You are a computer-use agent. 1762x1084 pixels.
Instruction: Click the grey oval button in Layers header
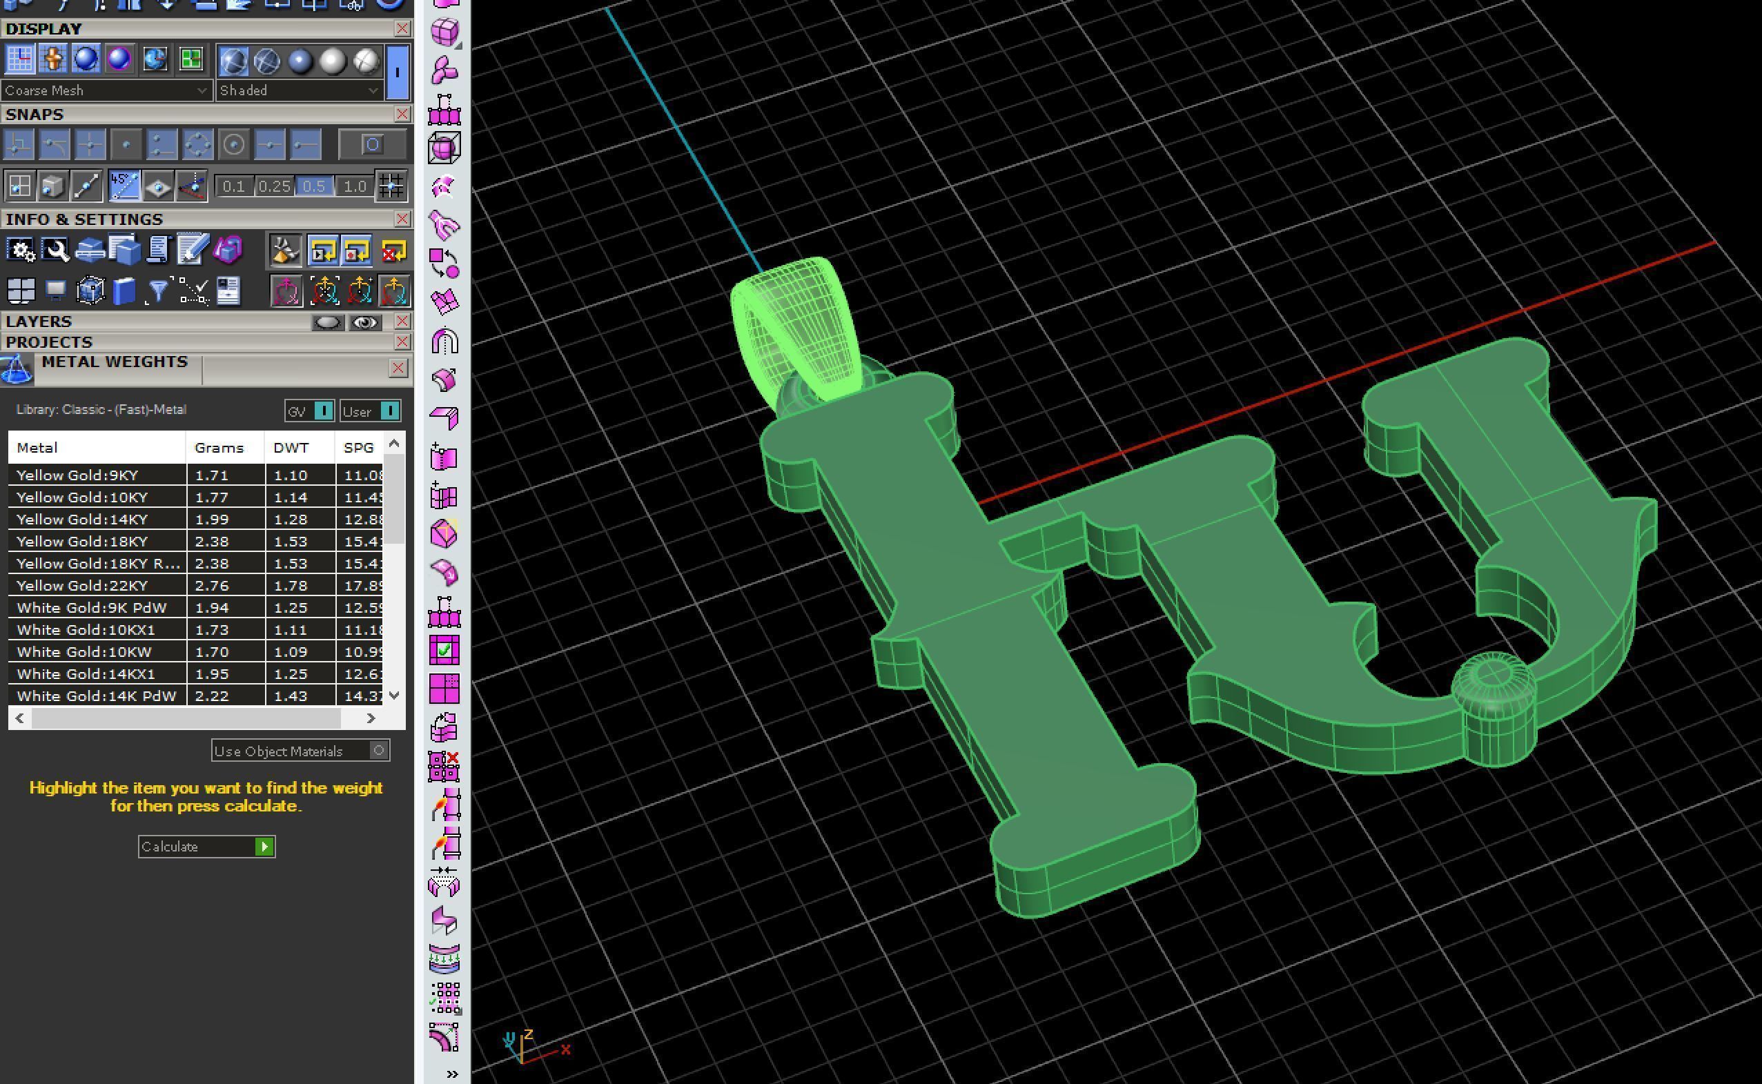[328, 323]
